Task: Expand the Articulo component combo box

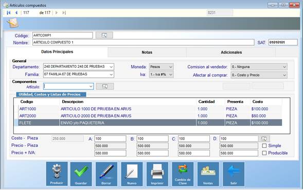Action: click(91, 86)
